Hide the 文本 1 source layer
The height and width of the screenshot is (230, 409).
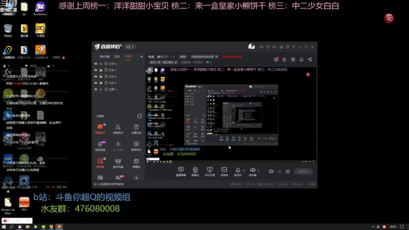[96, 70]
